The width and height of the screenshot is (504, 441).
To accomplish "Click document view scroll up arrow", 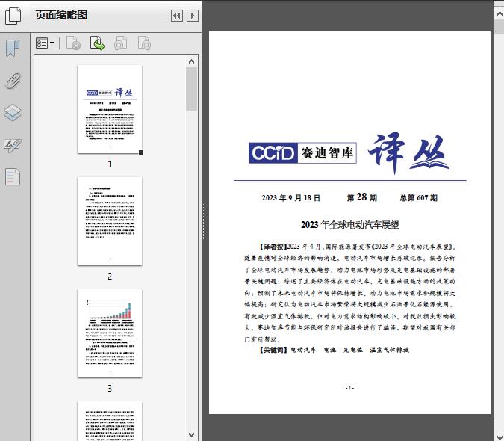I will point(500,14).
